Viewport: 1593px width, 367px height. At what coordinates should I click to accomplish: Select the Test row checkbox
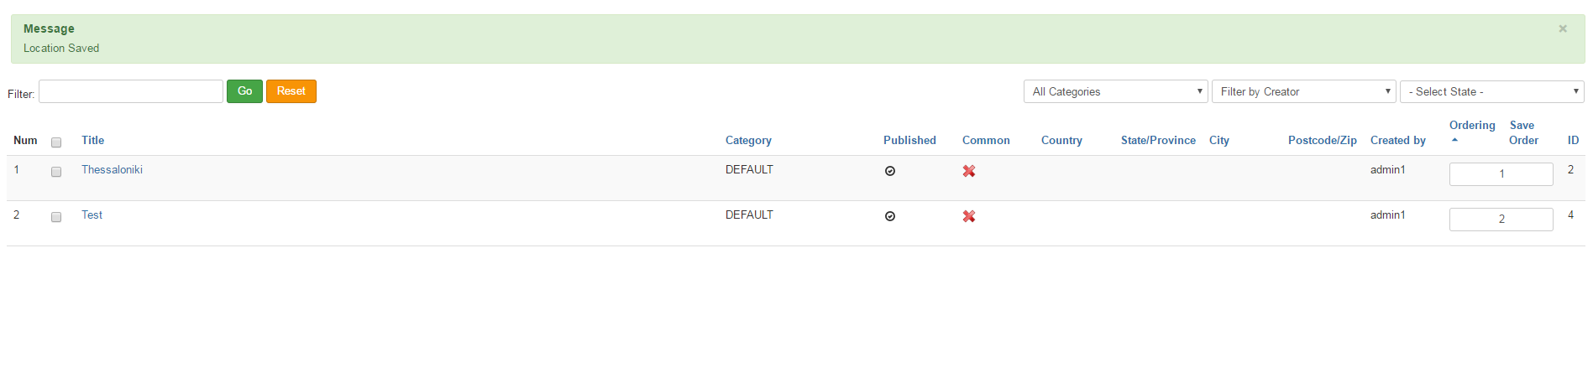(x=56, y=217)
